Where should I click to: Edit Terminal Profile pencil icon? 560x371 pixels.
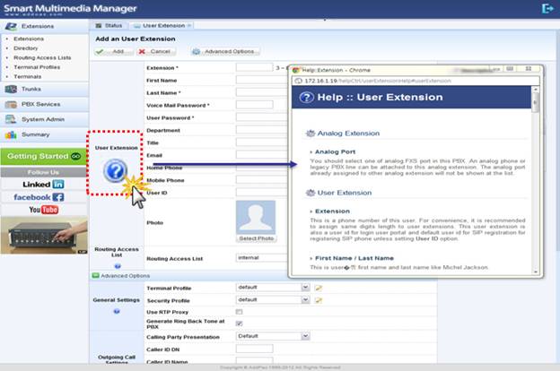pyautogui.click(x=319, y=288)
